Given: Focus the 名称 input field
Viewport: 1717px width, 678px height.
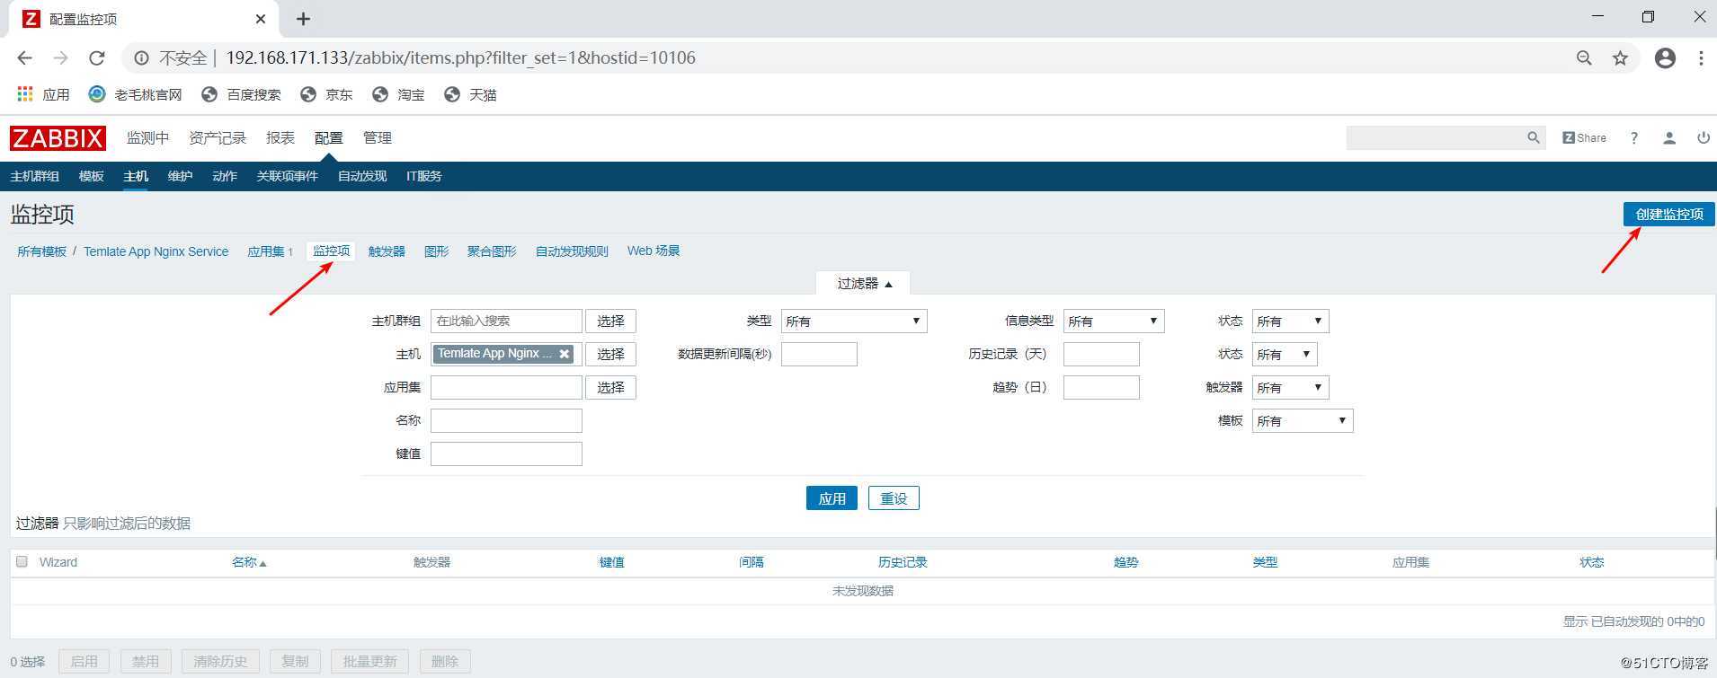Looking at the screenshot, I should [x=506, y=421].
